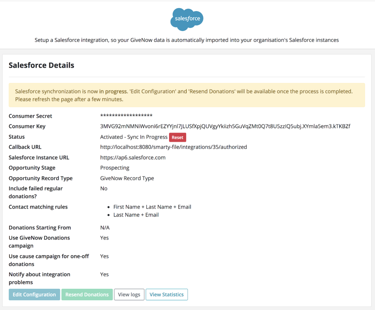Click 'Yes' beside Use cause campaign for one-off
The width and height of the screenshot is (375, 310).
(x=104, y=256)
